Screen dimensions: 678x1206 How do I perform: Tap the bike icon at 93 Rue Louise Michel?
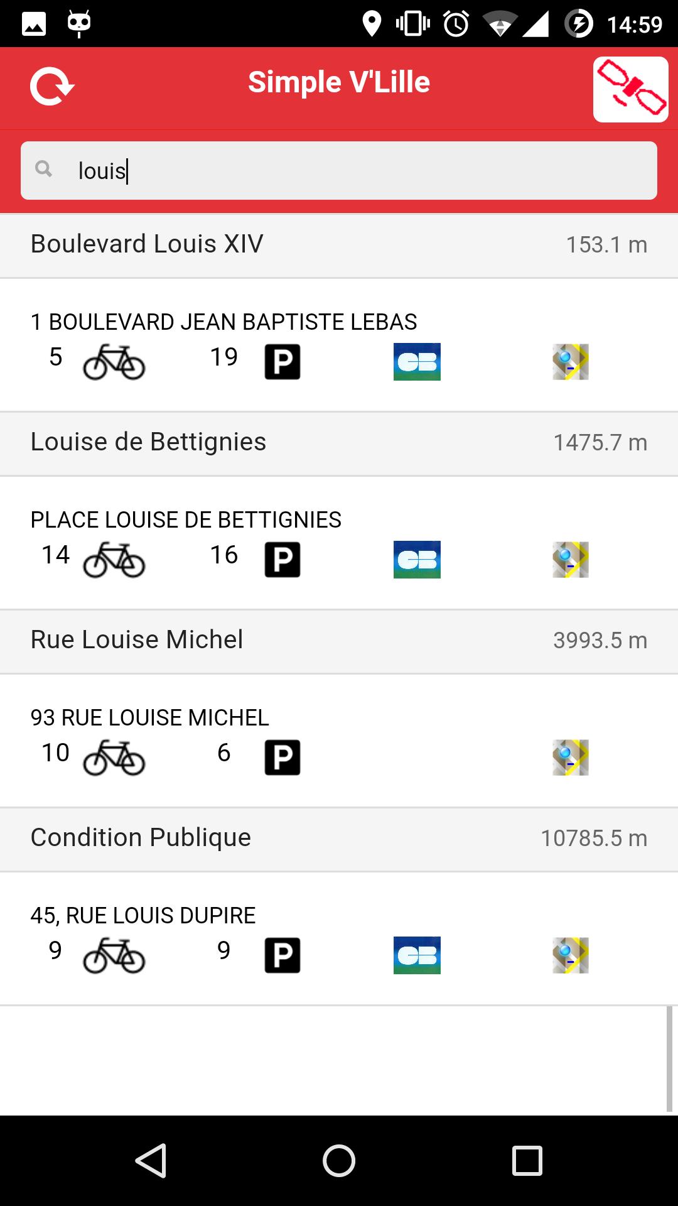pyautogui.click(x=114, y=758)
